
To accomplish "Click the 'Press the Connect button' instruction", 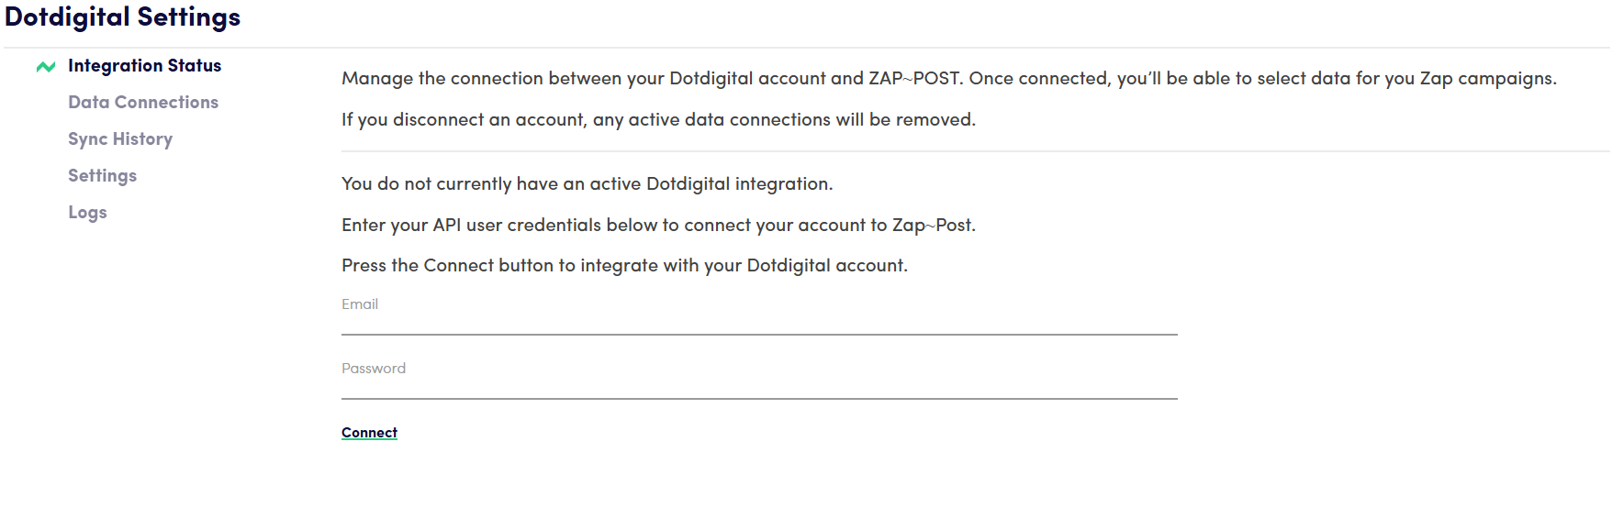I will point(624,266).
